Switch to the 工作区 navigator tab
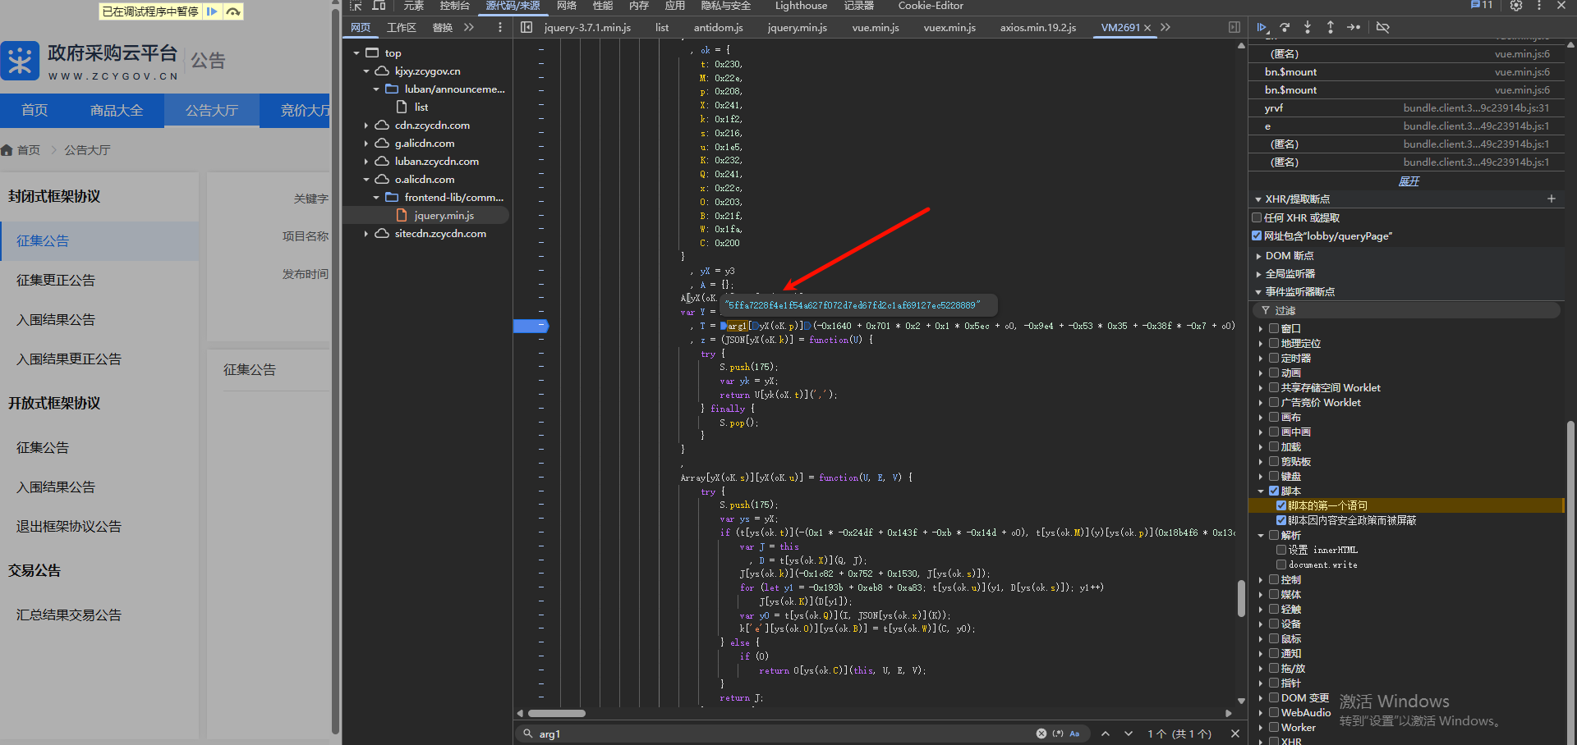Screen dimensions: 1577x745 [x=402, y=28]
